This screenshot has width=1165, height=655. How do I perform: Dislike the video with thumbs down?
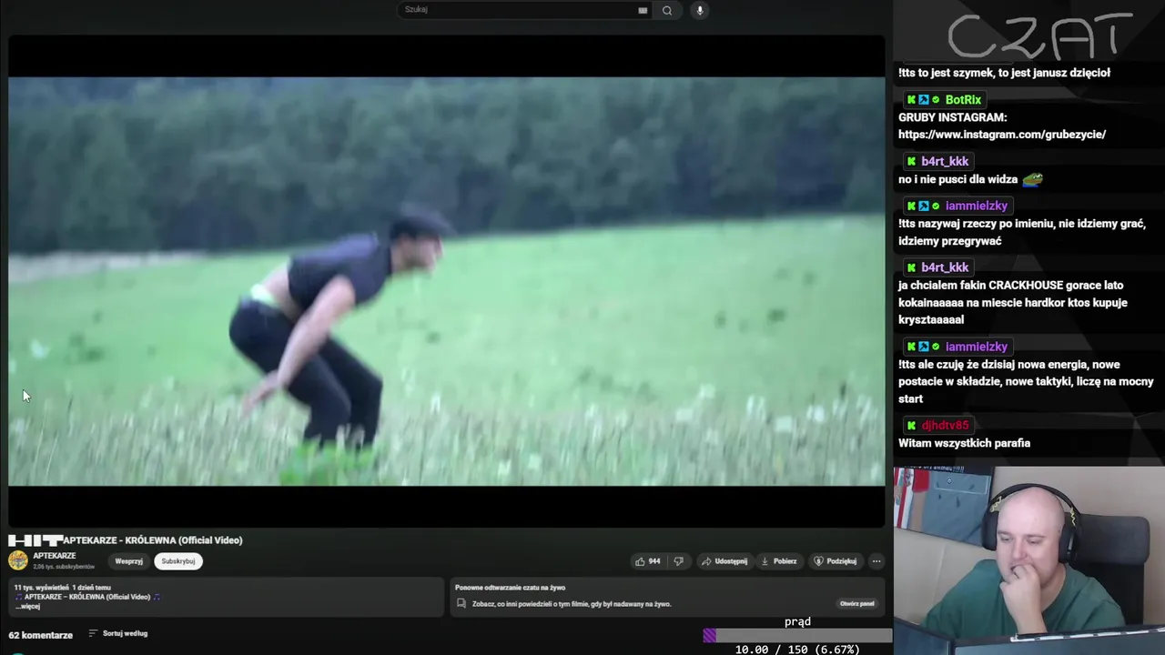coord(678,561)
